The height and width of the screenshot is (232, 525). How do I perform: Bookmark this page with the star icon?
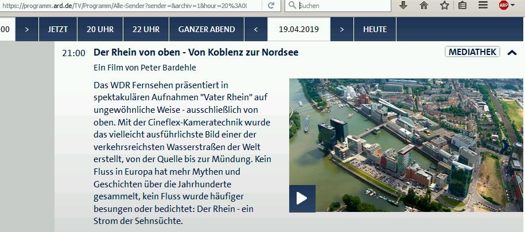[x=444, y=5]
